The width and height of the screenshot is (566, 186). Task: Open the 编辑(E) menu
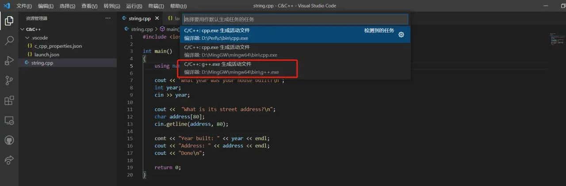[x=46, y=6]
